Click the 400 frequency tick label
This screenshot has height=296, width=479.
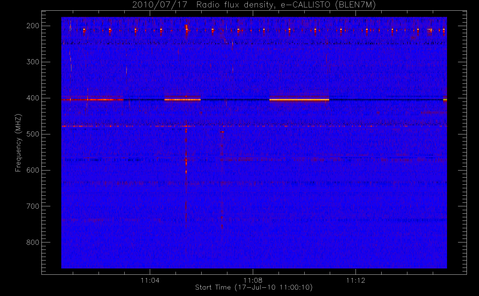[x=33, y=98]
